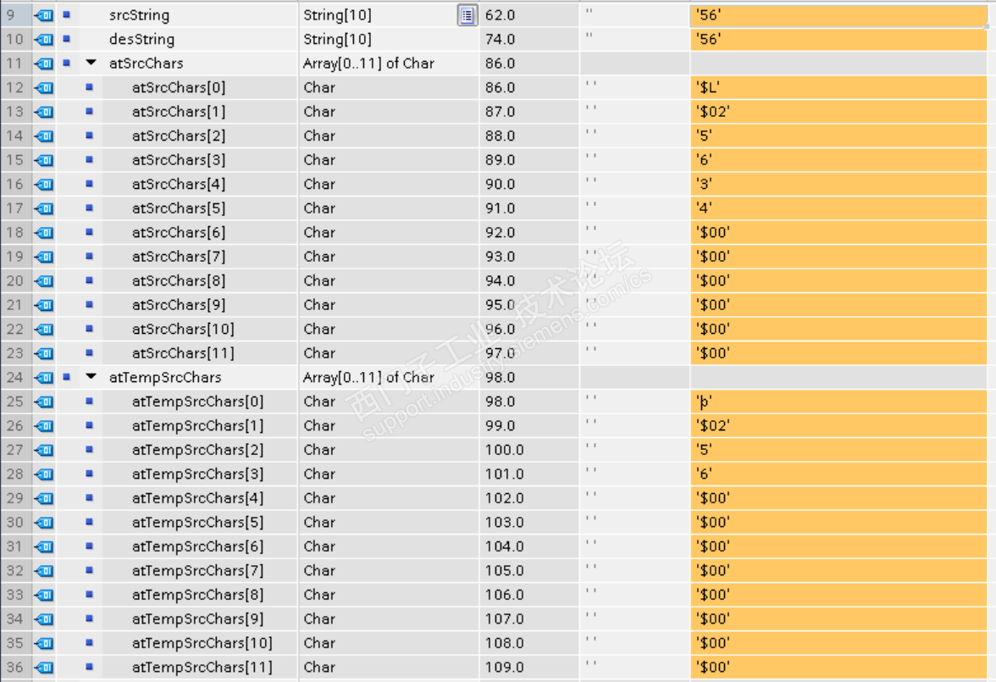Image resolution: width=996 pixels, height=682 pixels.
Task: Click blue square marker beside atTempSrcChars[0]
Action: point(89,401)
